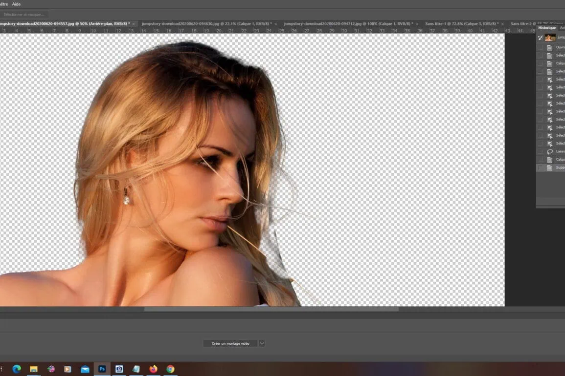
Task: Launch Firefox from the taskbar
Action: click(154, 369)
